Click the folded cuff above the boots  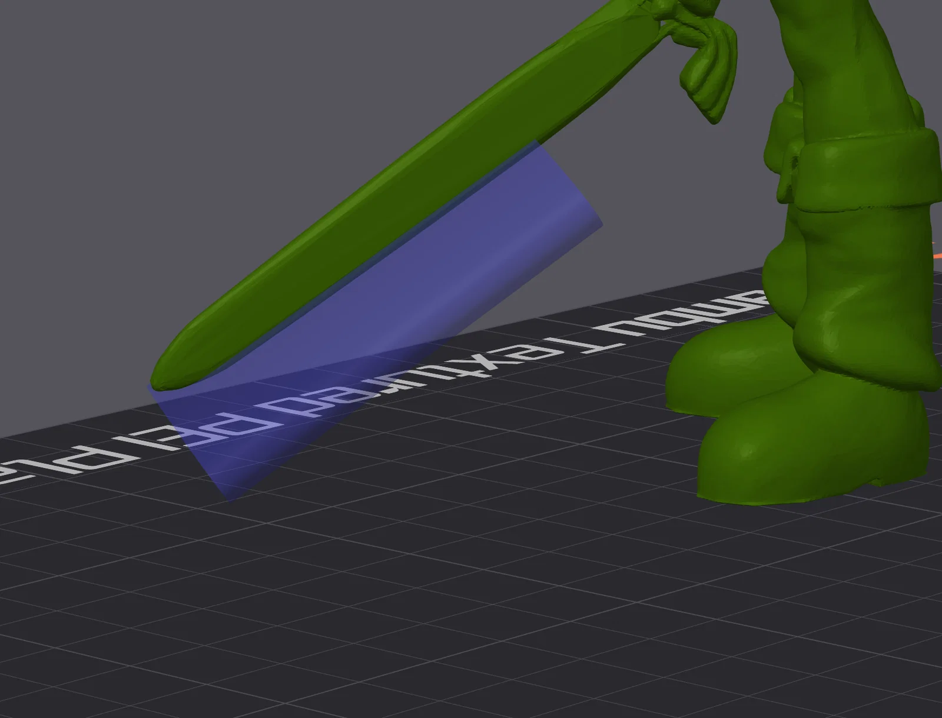pyautogui.click(x=868, y=171)
